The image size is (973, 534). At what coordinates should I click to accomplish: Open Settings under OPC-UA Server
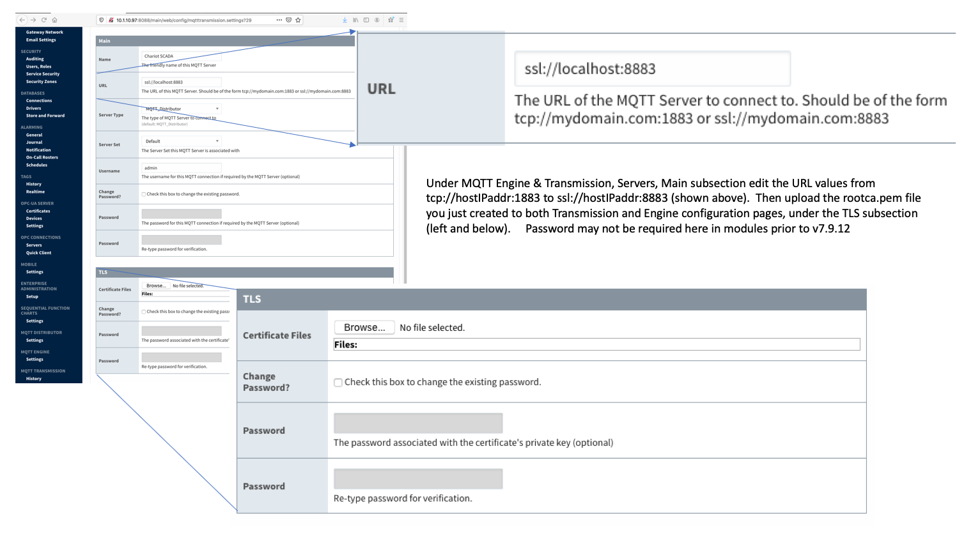(35, 226)
